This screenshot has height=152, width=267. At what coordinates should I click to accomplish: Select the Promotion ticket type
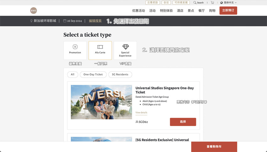pos(75,50)
